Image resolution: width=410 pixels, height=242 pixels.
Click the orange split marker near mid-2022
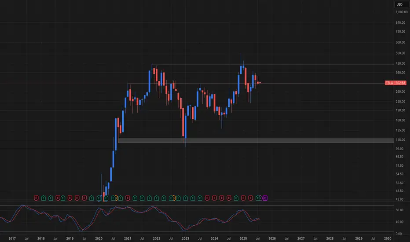pos(174,198)
